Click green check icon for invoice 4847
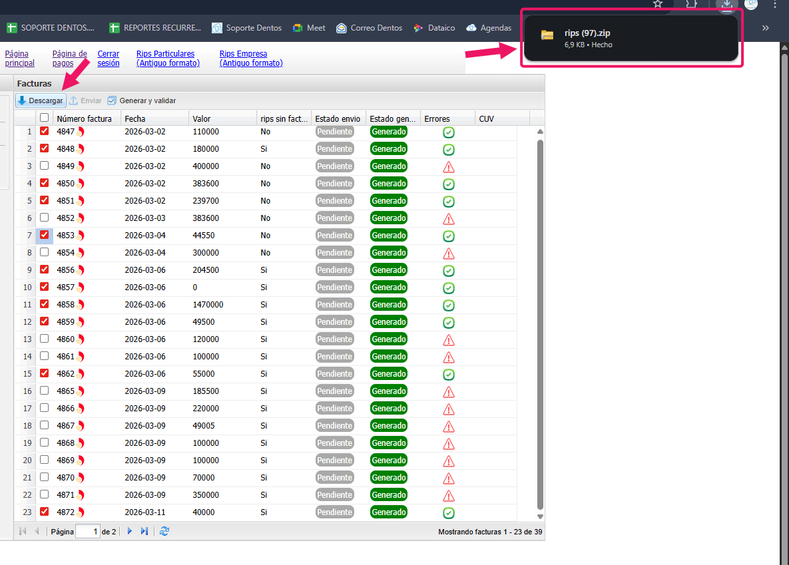789x565 pixels. (449, 132)
